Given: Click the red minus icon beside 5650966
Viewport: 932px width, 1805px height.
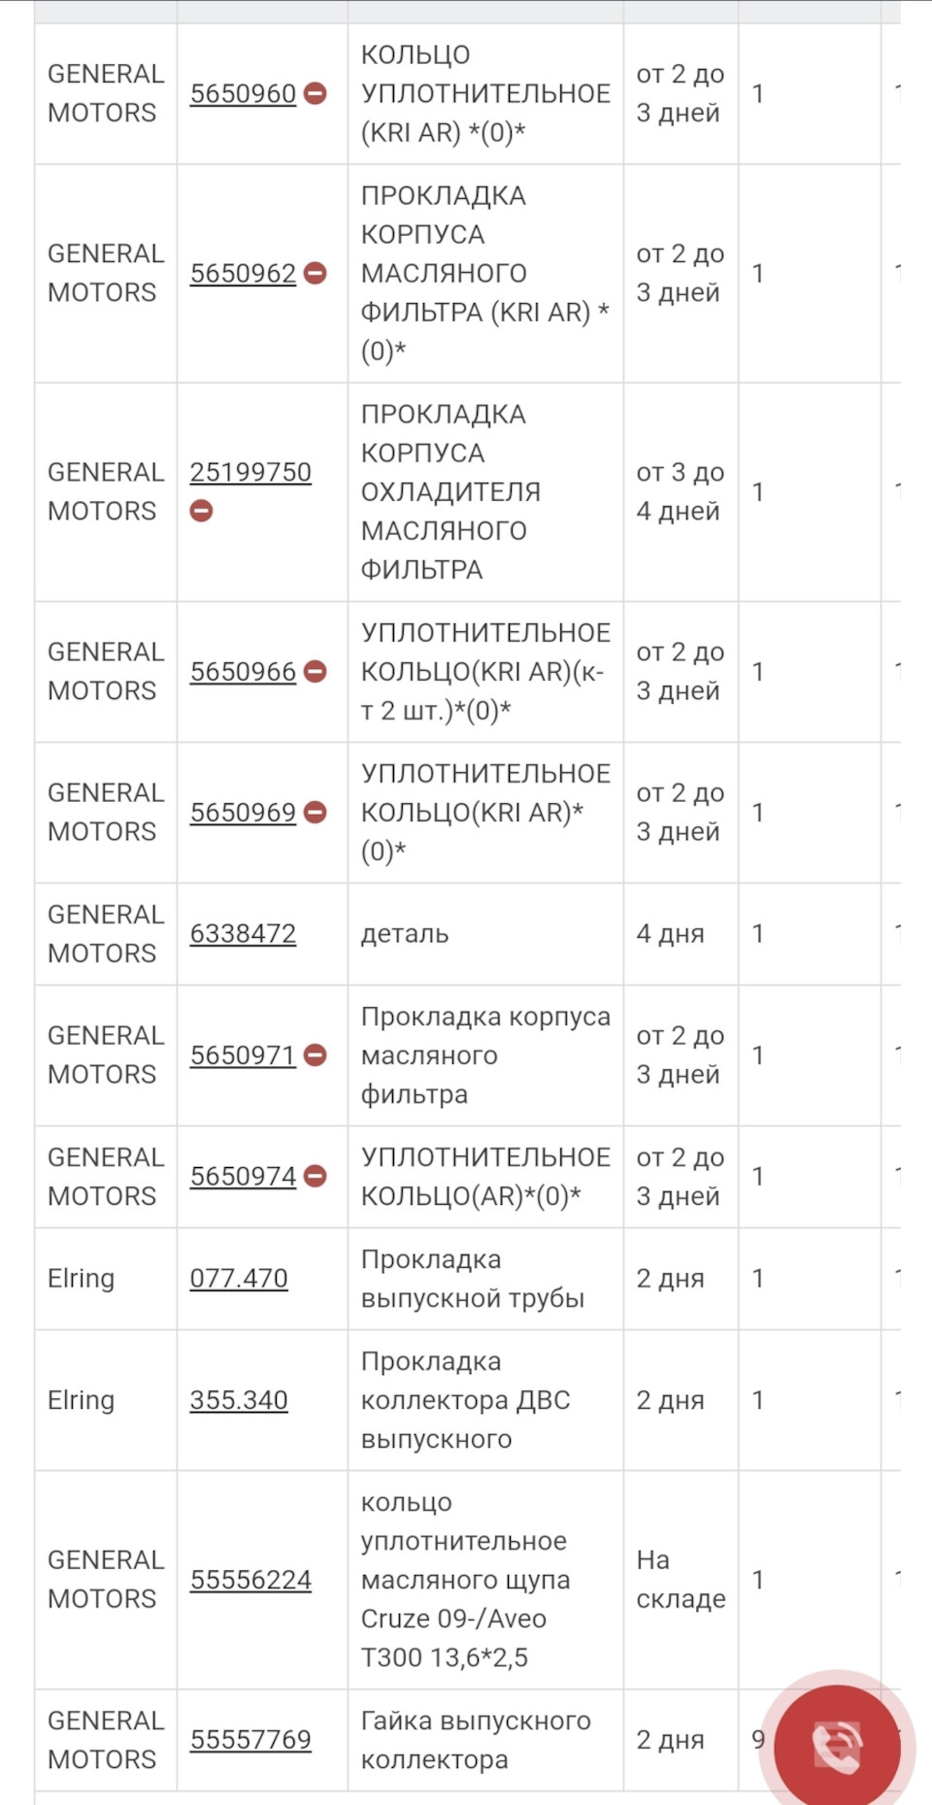Looking at the screenshot, I should (x=316, y=672).
